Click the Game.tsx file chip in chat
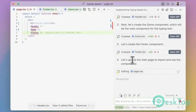Viewport: 196px width, 112px height. pos(138,36)
